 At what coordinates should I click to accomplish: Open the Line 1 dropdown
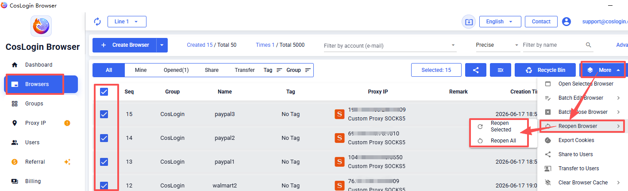coord(127,22)
